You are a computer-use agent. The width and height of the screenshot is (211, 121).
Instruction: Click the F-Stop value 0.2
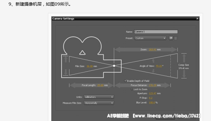point(151,98)
